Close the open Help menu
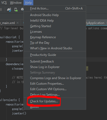The height and width of the screenshot is (120, 107). coord(28,3)
